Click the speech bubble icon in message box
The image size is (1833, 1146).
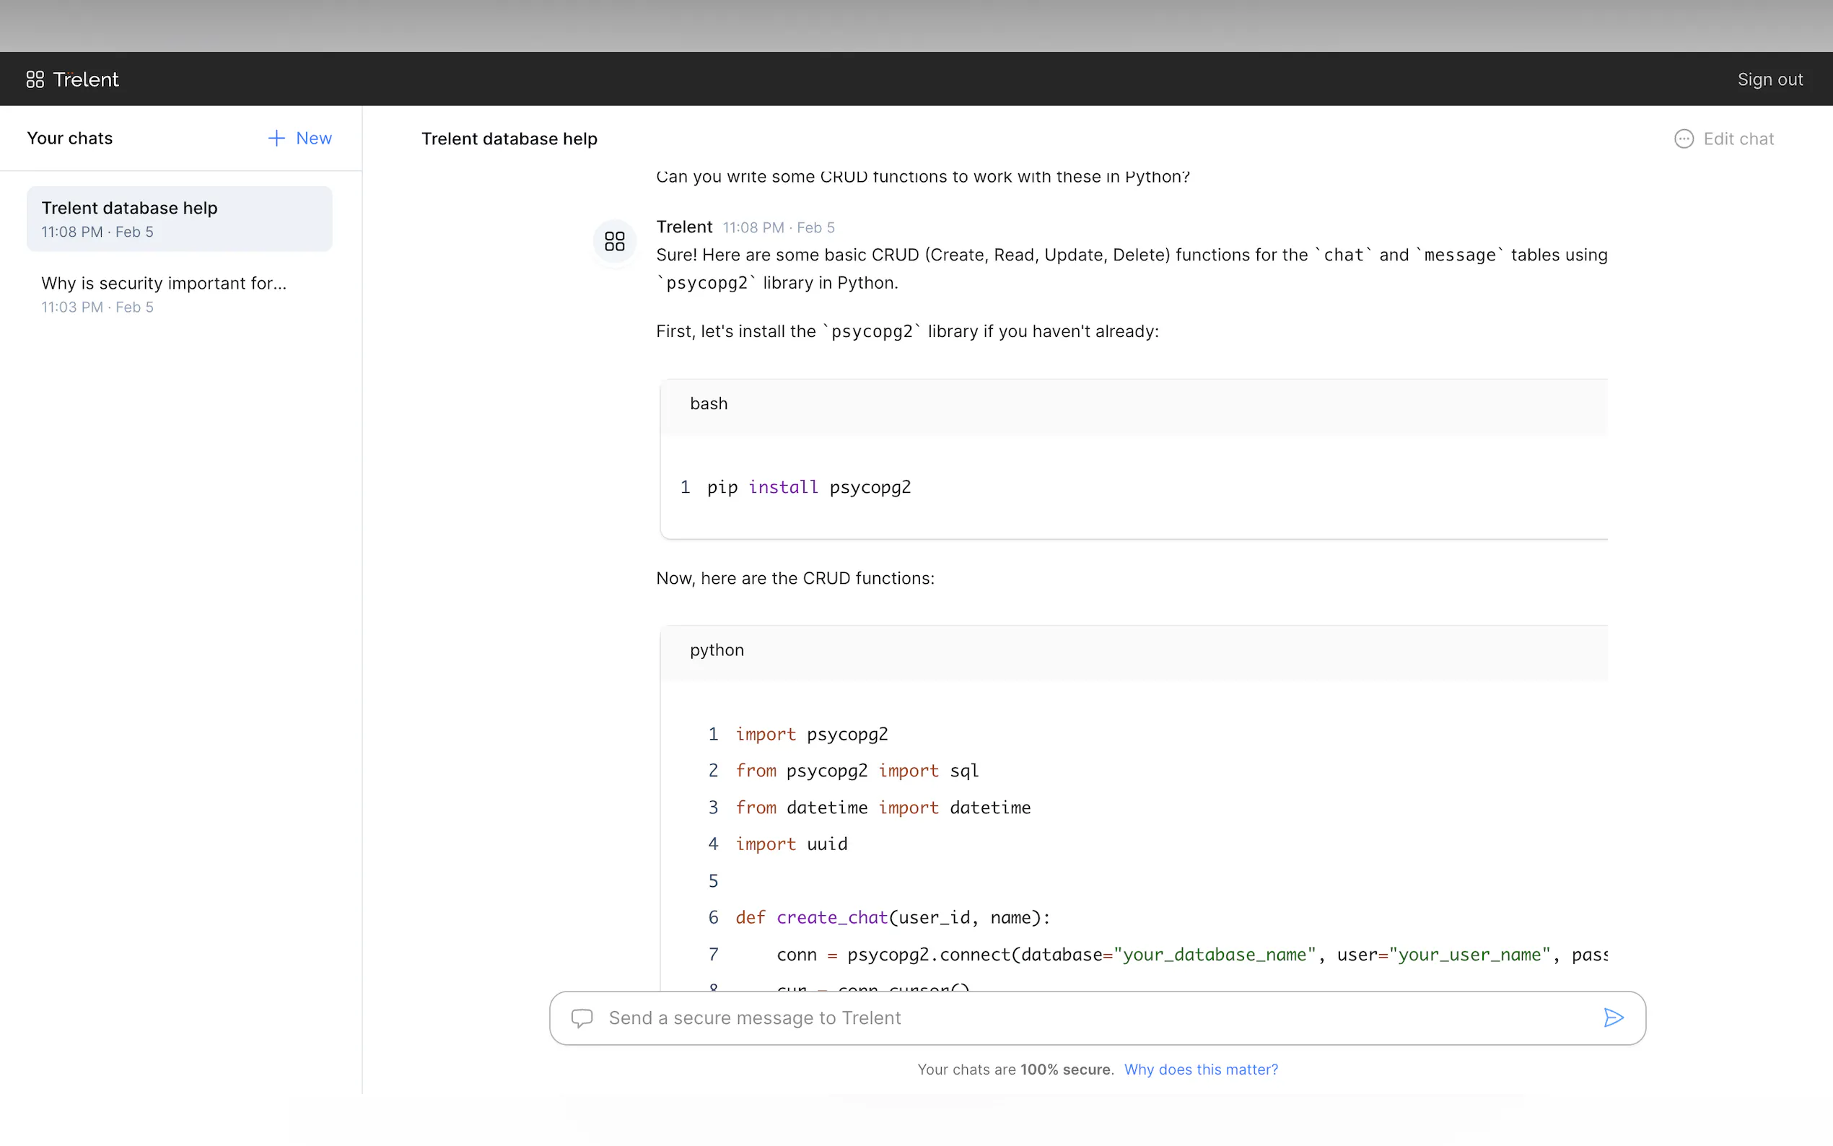tap(581, 1018)
